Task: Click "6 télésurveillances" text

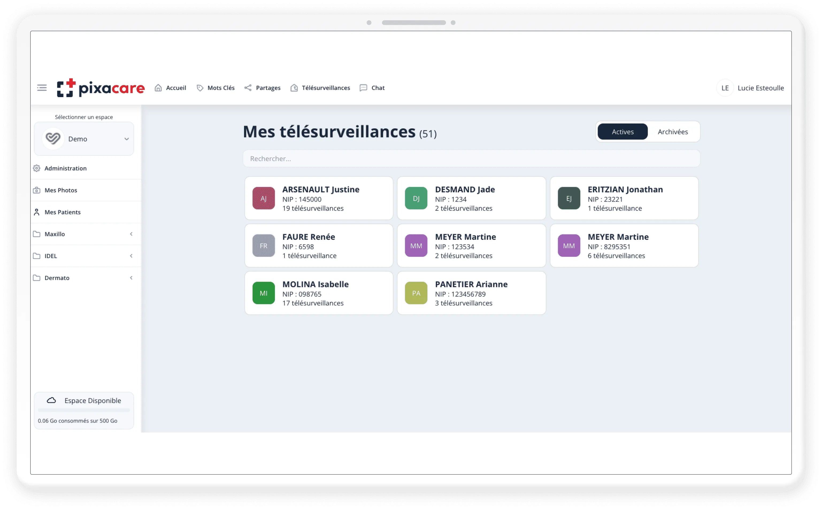Action: click(x=616, y=256)
